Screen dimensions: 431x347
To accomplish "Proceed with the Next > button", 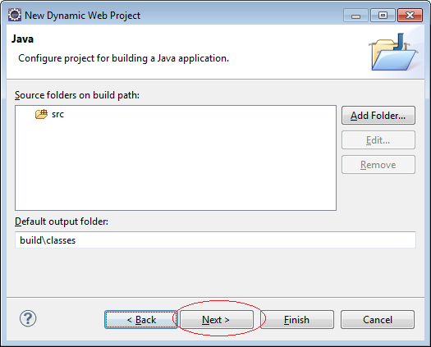I will pyautogui.click(x=217, y=320).
